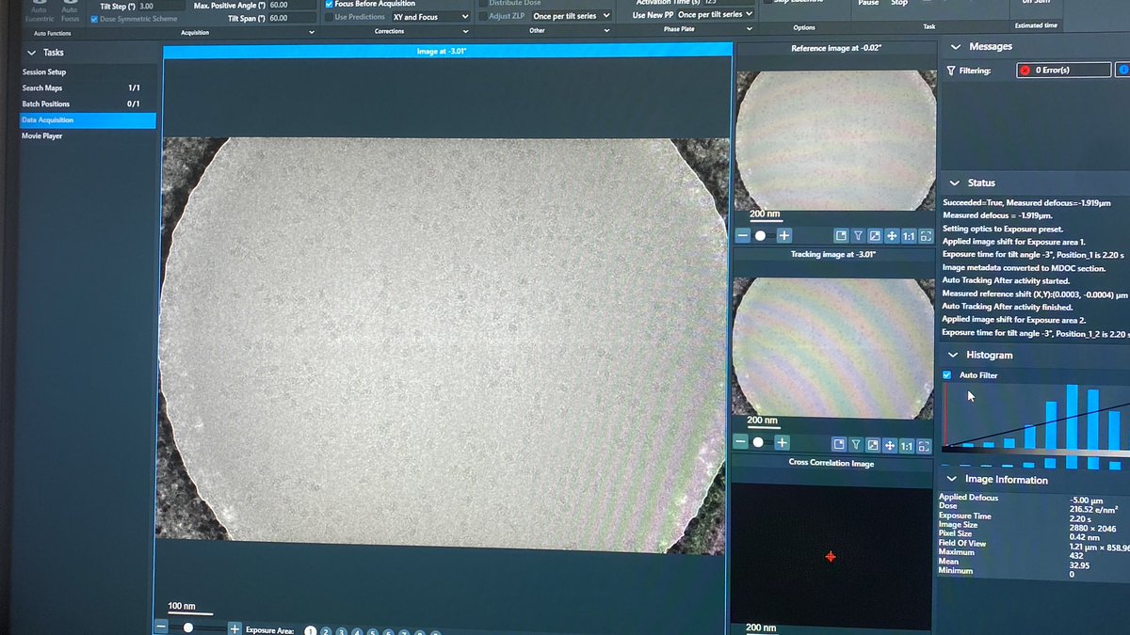
Task: Select Exposure Area 1
Action: point(310,631)
